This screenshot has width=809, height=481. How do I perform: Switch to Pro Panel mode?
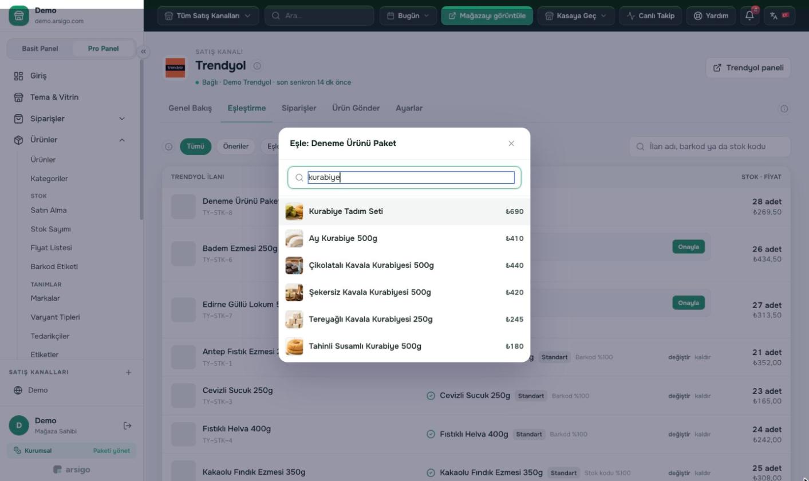103,49
